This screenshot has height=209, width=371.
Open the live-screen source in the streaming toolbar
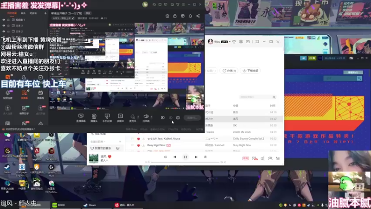[81, 118]
